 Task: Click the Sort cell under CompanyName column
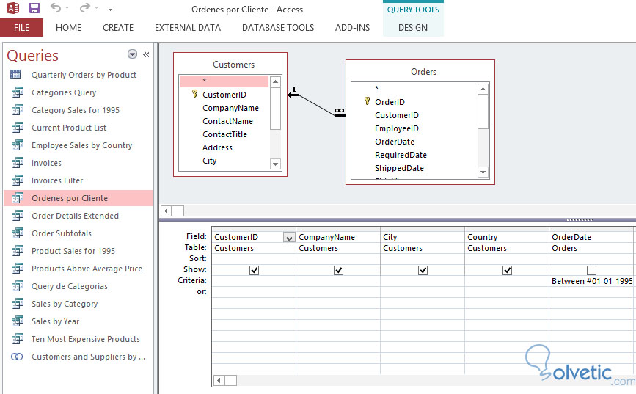tap(338, 259)
